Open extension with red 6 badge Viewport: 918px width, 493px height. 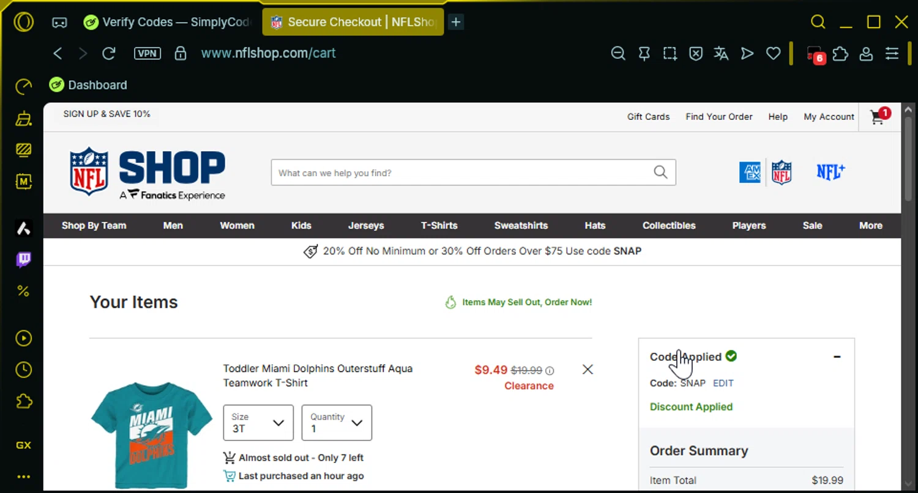pos(815,54)
